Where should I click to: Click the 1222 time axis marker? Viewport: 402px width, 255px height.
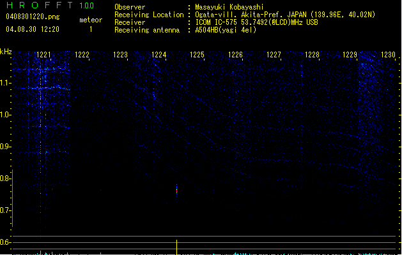coord(82,55)
